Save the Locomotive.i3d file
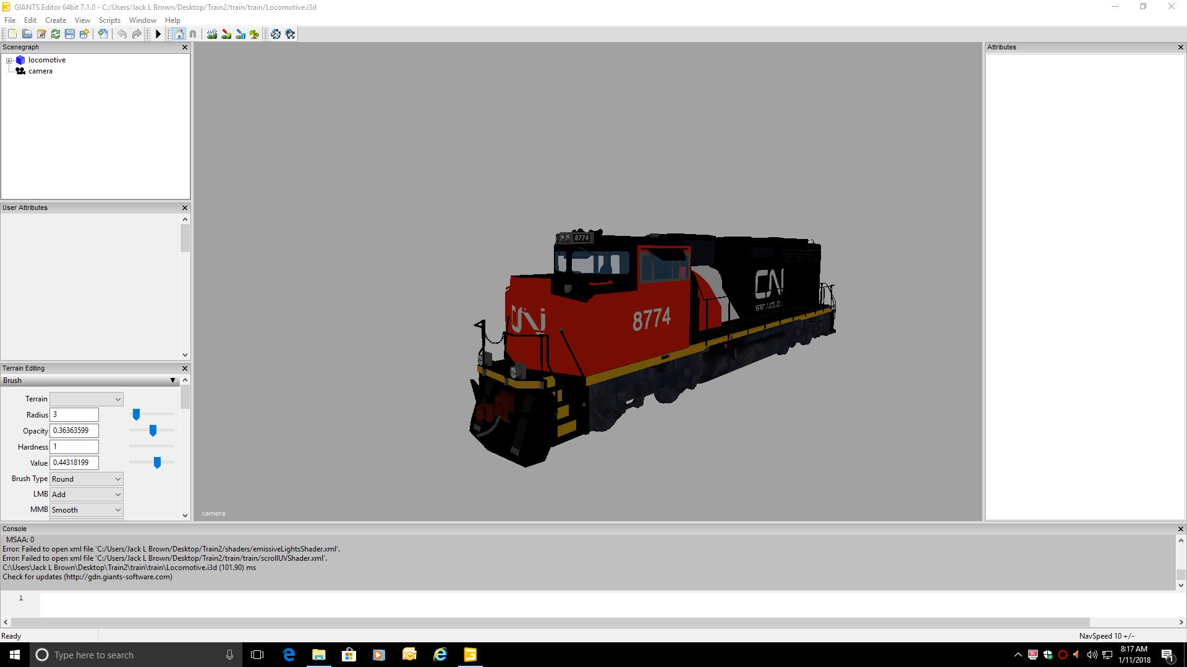 pyautogui.click(x=69, y=34)
